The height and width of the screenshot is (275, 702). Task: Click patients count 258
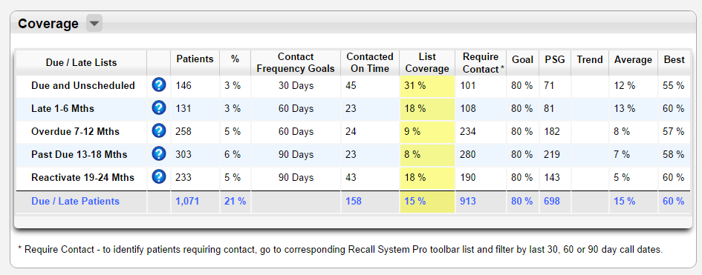pos(183,132)
